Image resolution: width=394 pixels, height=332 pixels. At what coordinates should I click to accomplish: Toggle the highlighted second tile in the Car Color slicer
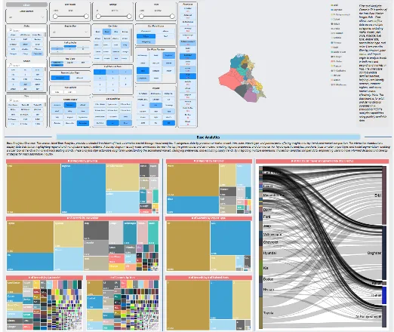[x=106, y=32]
